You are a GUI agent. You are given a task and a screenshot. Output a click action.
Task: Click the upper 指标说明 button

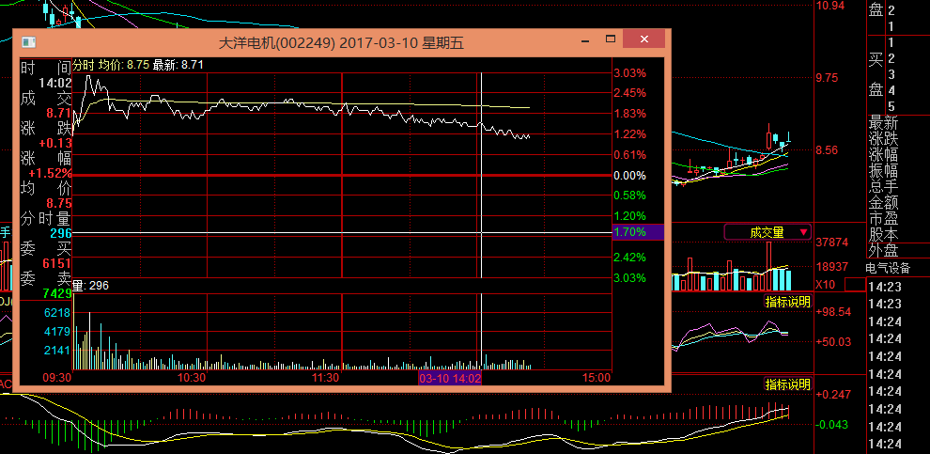(x=787, y=302)
